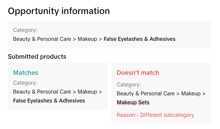The image size is (220, 129).
Task: Click chevron after Makeup in opportunity category path
Action: point(100,39)
